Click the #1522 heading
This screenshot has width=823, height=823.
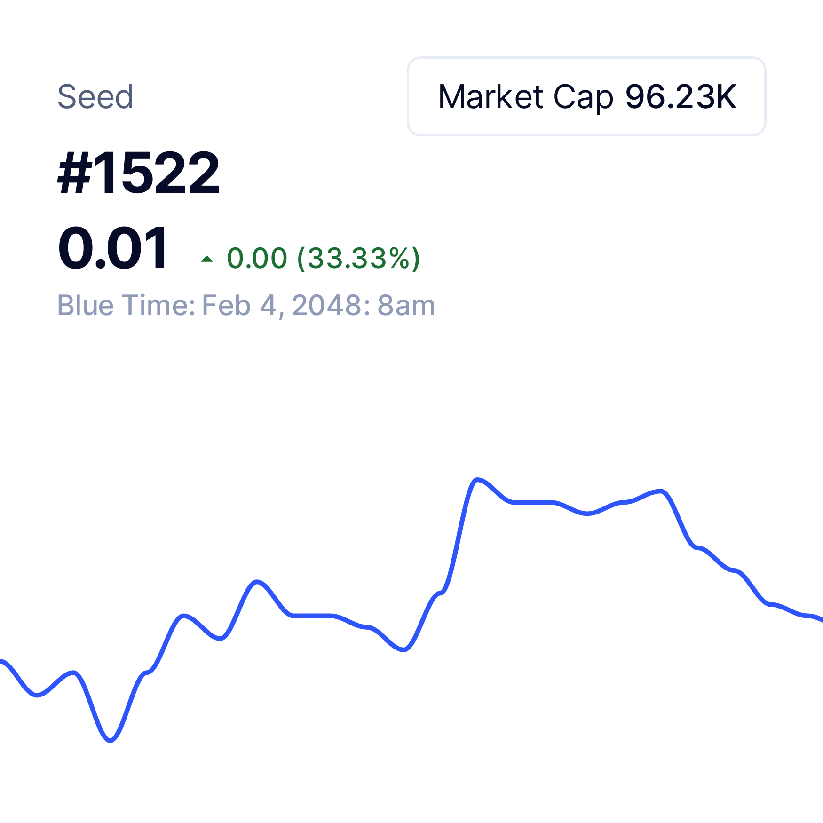tap(138, 172)
